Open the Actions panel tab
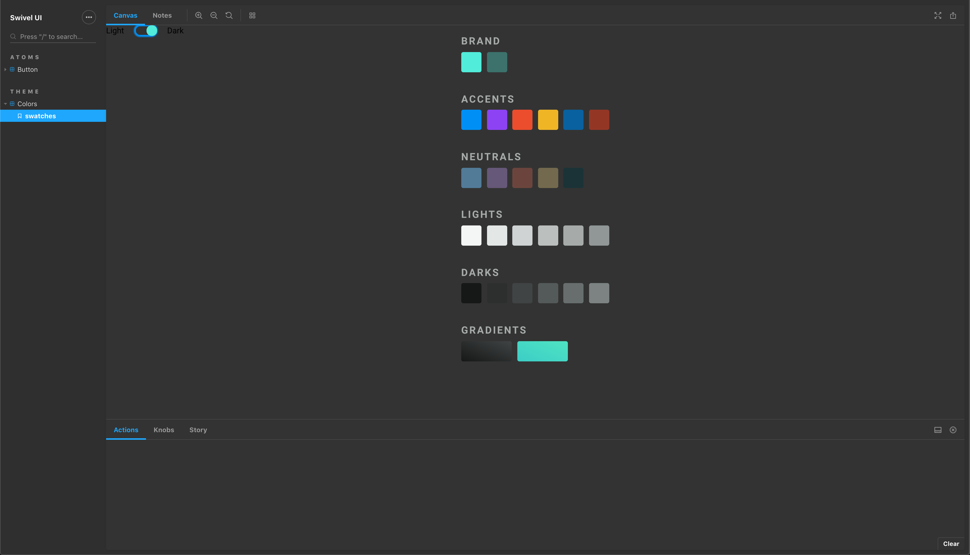The width and height of the screenshot is (970, 555). pos(126,430)
